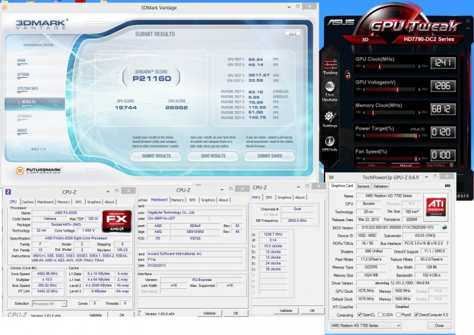Click the SUBMIT SAVED button
The width and height of the screenshot is (474, 335).
tap(270, 156)
